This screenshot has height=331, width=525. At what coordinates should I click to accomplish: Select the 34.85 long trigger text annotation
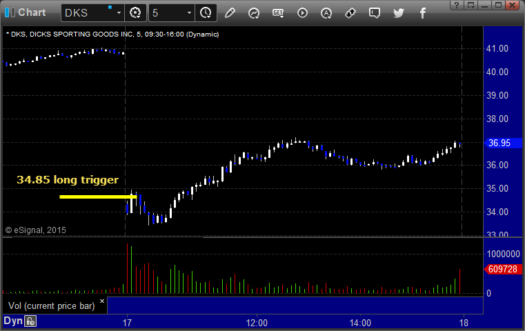[x=68, y=180]
